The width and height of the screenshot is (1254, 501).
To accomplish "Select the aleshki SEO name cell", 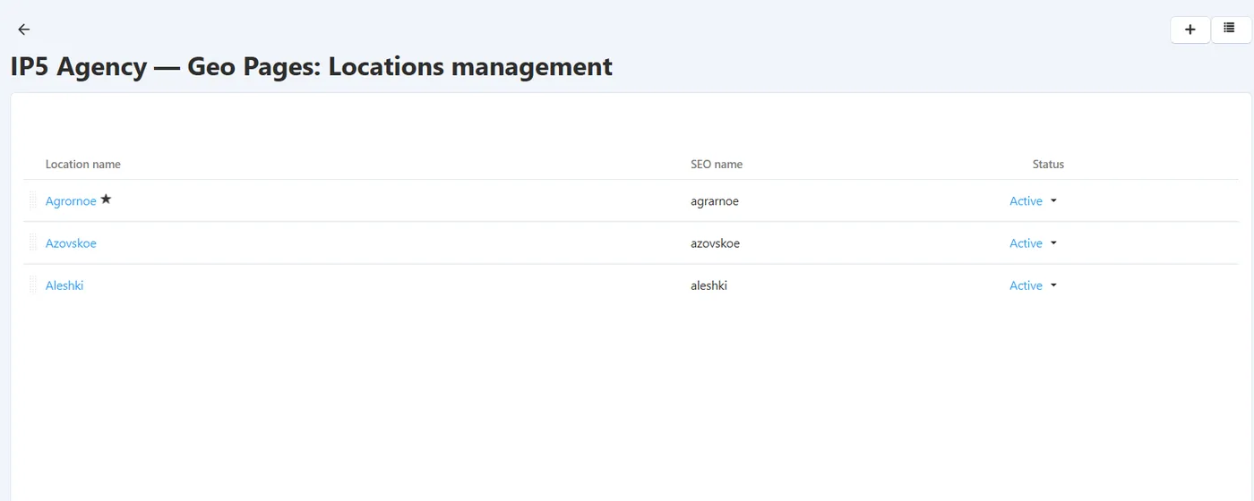I will coord(709,285).
